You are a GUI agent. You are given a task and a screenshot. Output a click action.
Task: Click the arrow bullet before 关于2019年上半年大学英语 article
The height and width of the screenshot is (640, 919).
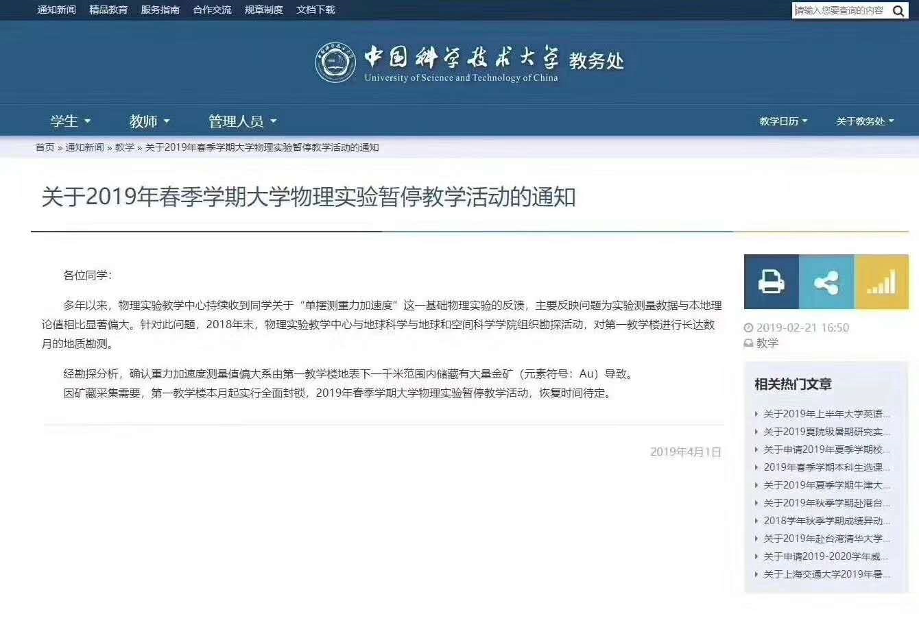pos(757,414)
